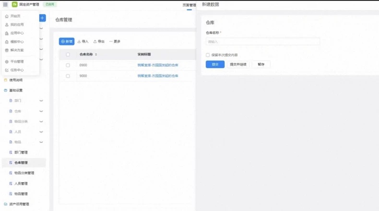Expand the 部门 sidebar chevron

41,101
